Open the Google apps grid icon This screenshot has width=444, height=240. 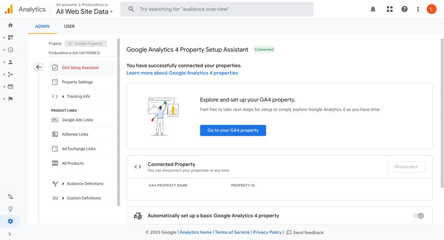pyautogui.click(x=389, y=9)
